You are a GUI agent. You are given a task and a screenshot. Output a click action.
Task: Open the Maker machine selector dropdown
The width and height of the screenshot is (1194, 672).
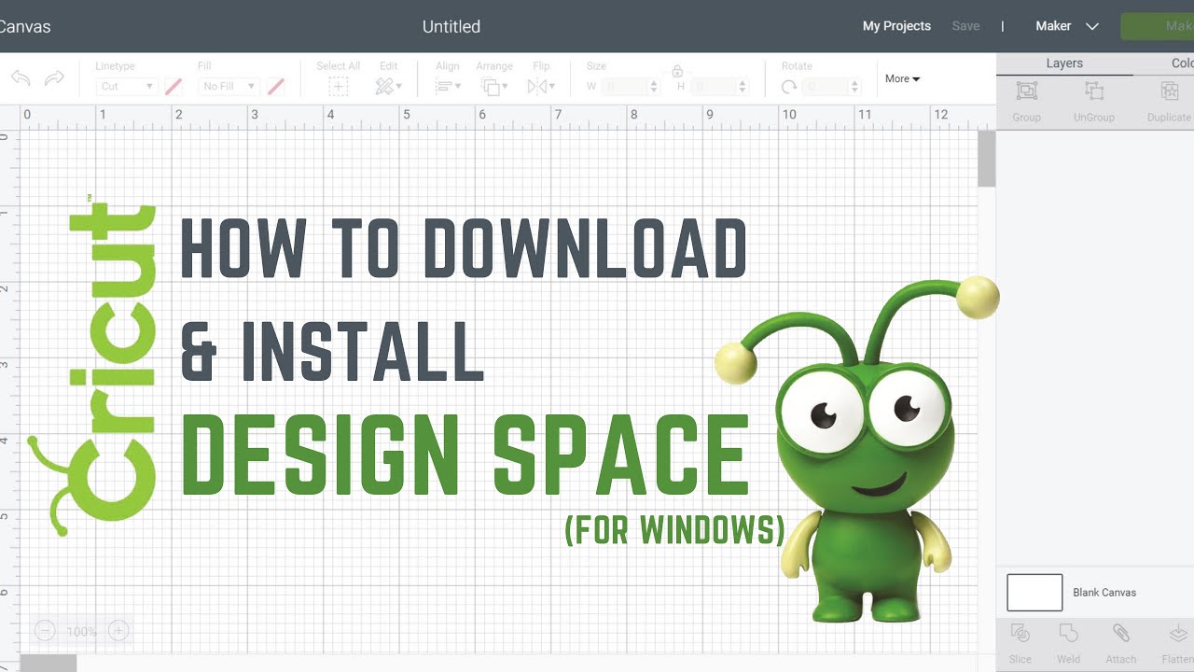point(1067,26)
